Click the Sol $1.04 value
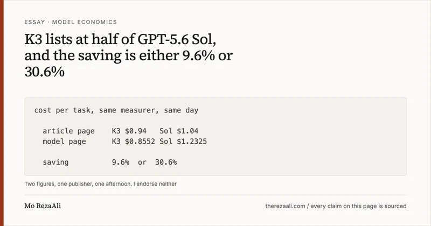This screenshot has height=226, width=431. pyautogui.click(x=179, y=131)
